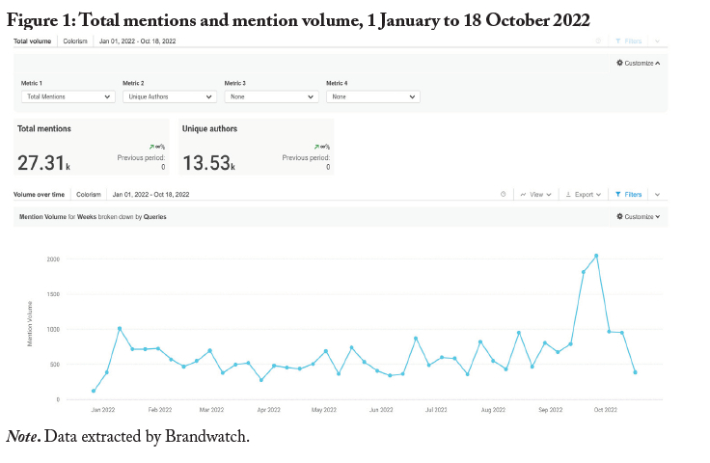Screen dimensions: 710x463
Task: Expand the chevron right of the blue Filters button
Action: pyautogui.click(x=657, y=194)
